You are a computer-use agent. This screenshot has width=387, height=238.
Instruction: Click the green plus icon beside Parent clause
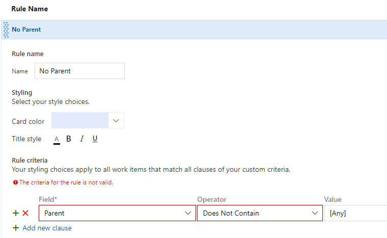[x=16, y=213]
